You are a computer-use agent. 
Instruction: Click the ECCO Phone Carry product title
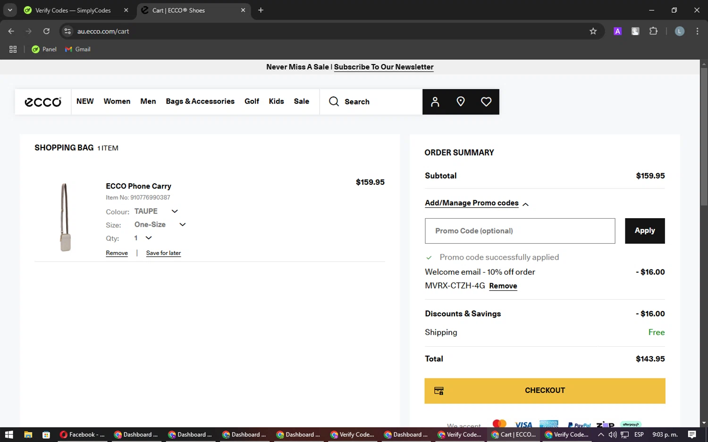(x=138, y=186)
